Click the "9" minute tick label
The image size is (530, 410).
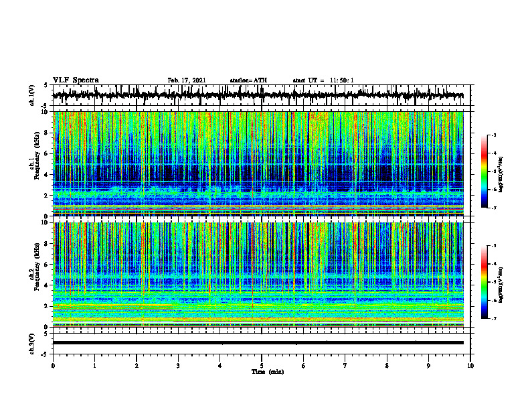click(x=428, y=366)
